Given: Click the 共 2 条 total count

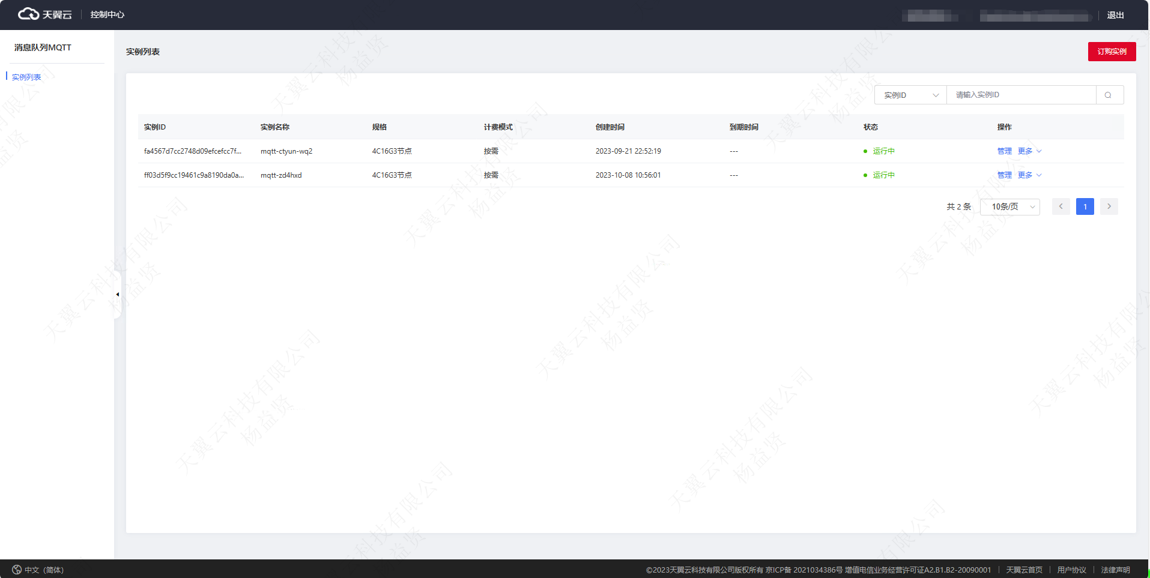Looking at the screenshot, I should click(959, 206).
